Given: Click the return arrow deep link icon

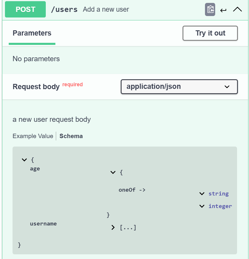Looking at the screenshot, I should 223,10.
